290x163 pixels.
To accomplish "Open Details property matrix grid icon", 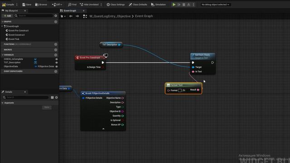I will tap(53, 97).
